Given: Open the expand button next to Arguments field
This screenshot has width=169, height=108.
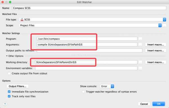Looking at the screenshot, I should [x=140, y=45].
